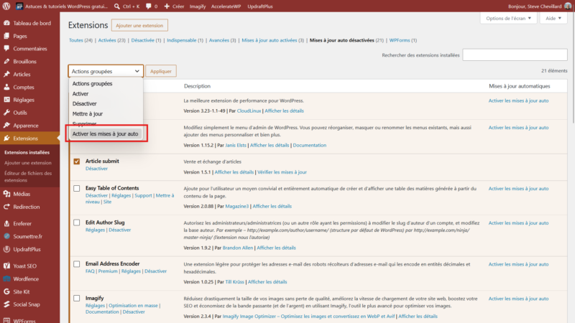Open Articles pin icon
This screenshot has width=575, height=323.
pyautogui.click(x=6, y=74)
